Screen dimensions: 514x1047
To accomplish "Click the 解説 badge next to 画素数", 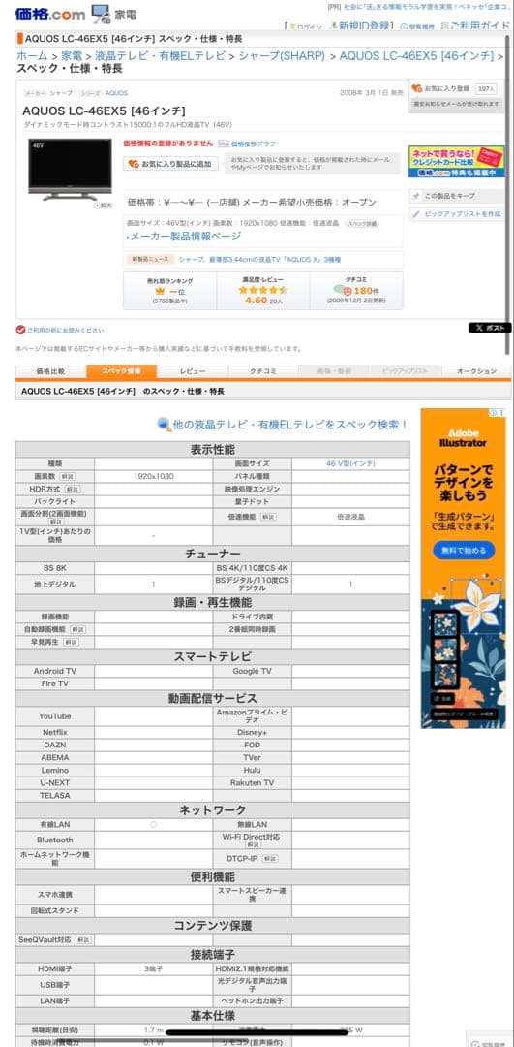I will (67, 477).
